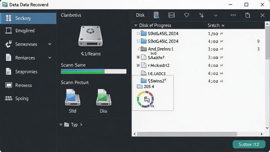
Task: Click the heart favorite toolbar icon
Action: (x=186, y=15)
